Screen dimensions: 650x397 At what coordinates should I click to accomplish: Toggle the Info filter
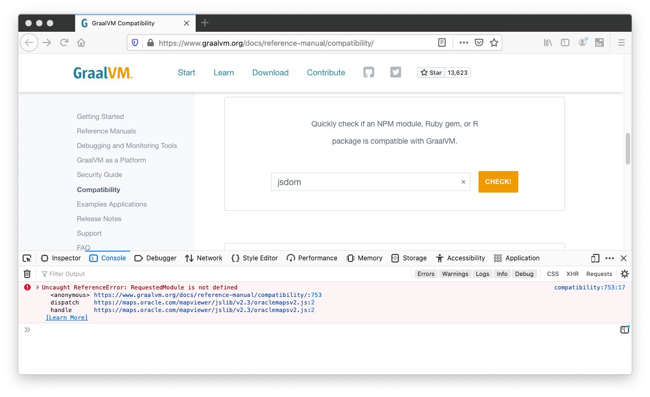click(x=502, y=274)
